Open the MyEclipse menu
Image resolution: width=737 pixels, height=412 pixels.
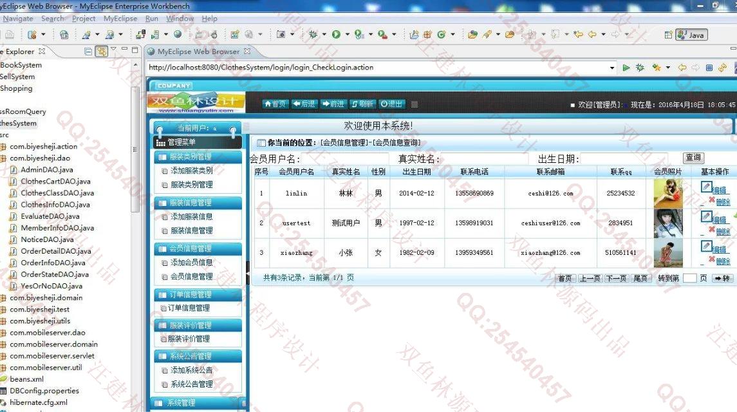(120, 18)
